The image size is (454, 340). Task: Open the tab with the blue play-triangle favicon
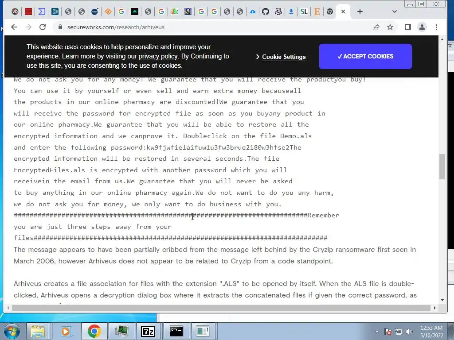[55, 12]
